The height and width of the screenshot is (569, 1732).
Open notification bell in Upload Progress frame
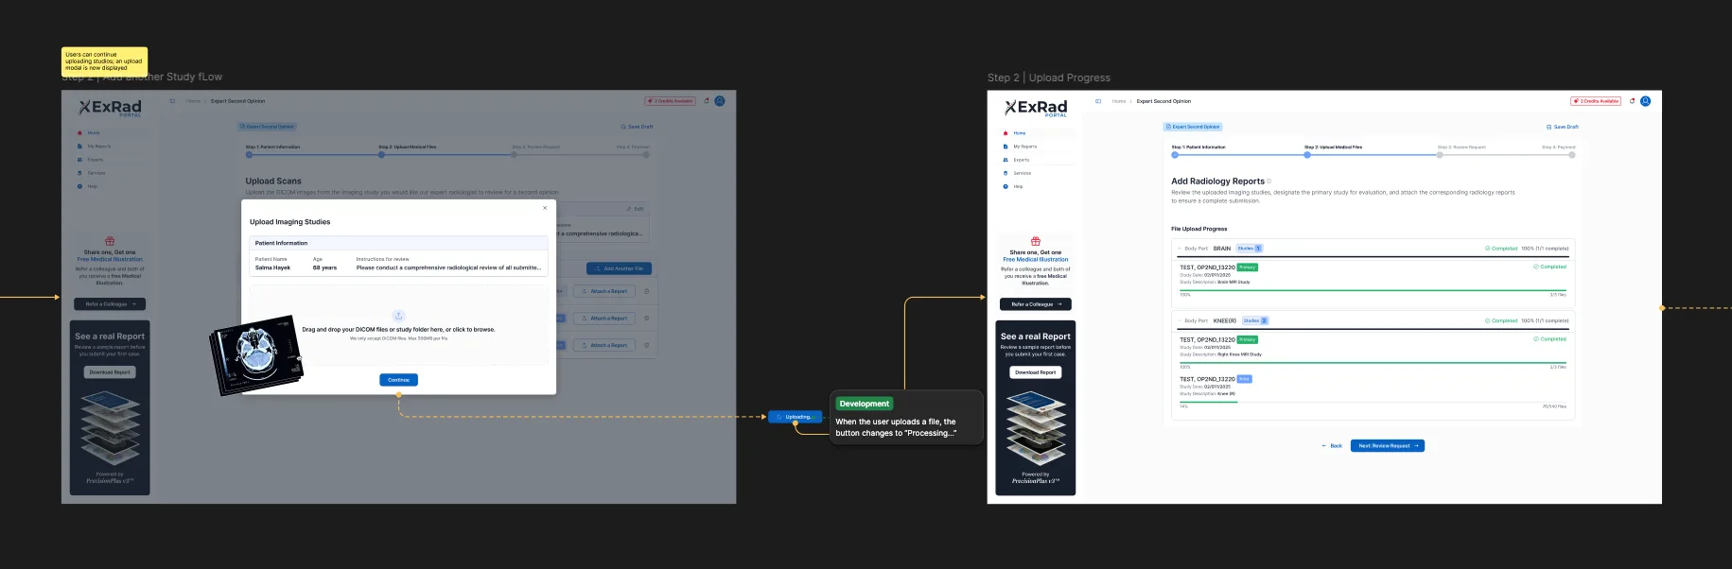[x=1632, y=101]
